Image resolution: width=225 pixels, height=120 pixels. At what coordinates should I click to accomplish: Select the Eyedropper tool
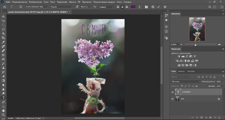click(x=3, y=42)
